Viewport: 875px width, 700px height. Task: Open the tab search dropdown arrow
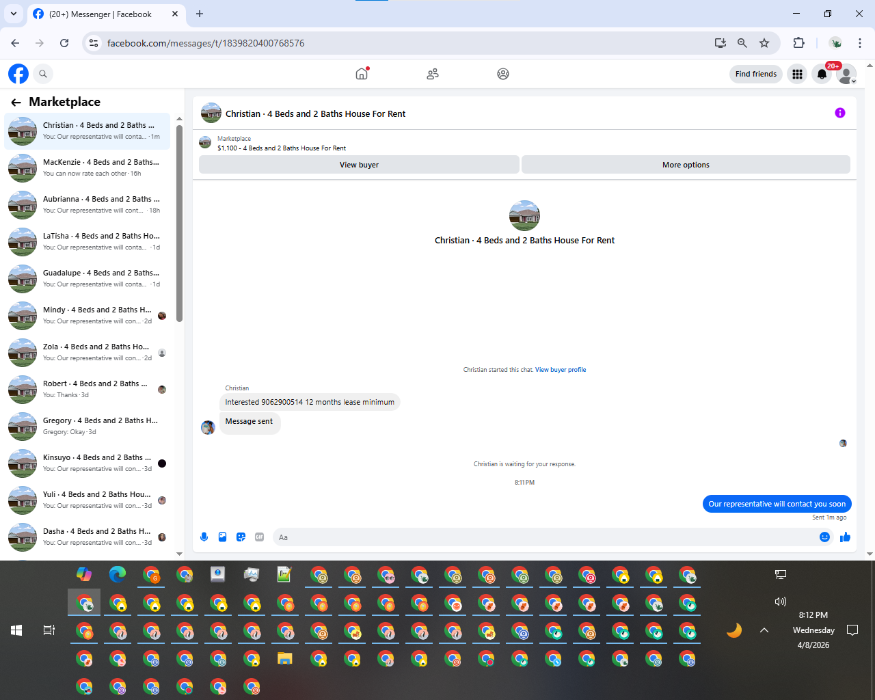coord(14,14)
